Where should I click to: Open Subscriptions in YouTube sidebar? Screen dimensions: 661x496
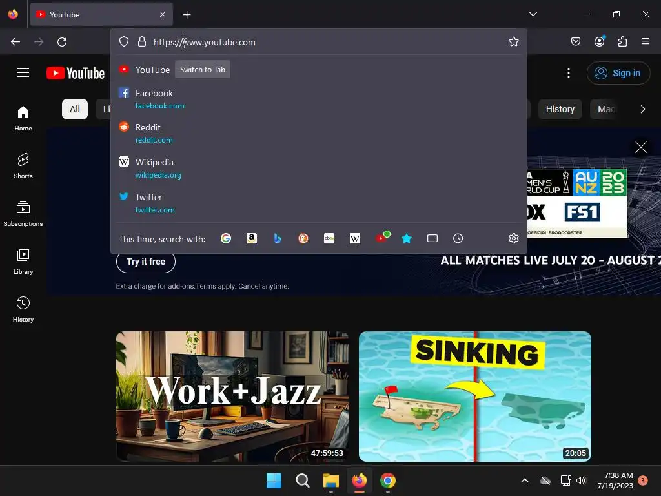[x=23, y=214]
